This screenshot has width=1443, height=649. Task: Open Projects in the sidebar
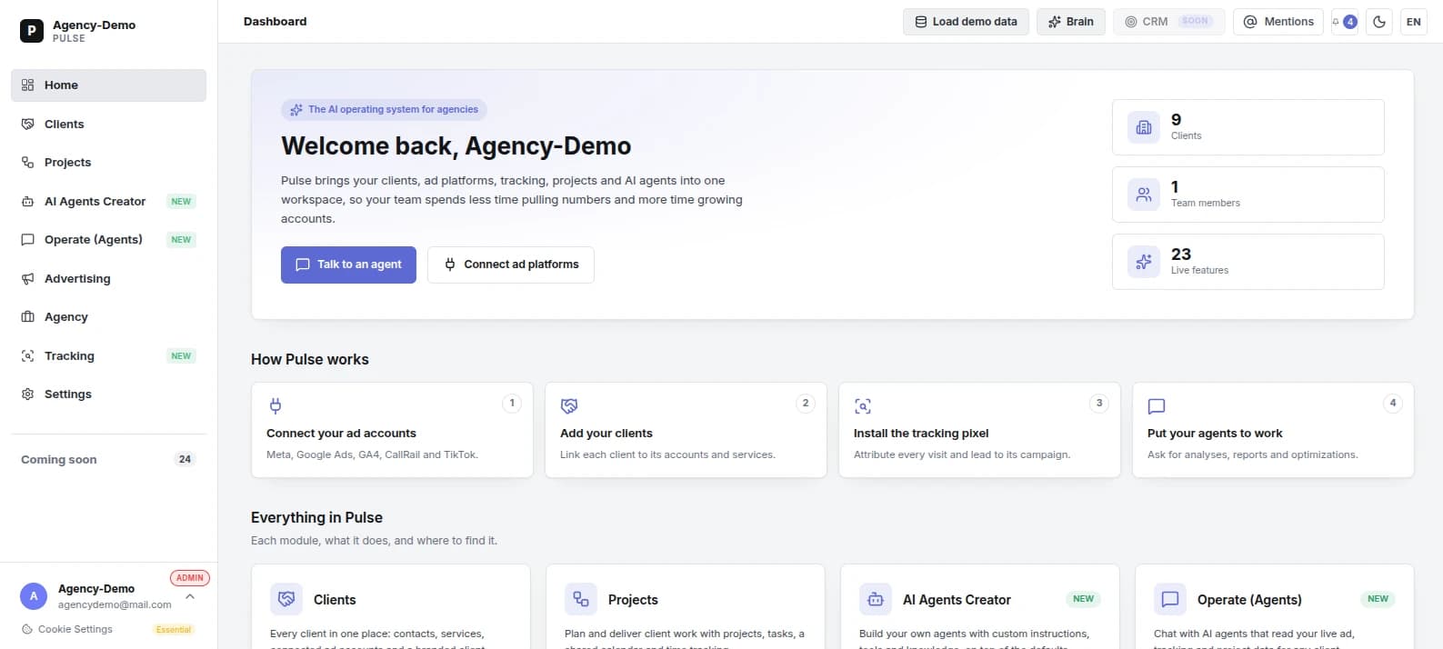[108, 163]
